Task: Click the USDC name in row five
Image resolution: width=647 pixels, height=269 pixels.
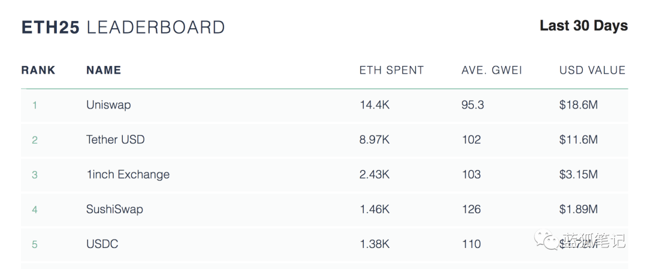Action: pos(102,244)
